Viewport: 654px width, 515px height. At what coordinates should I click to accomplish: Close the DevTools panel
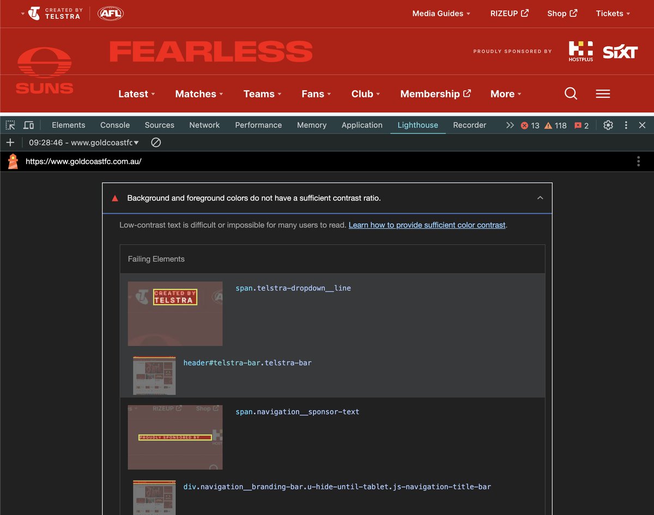coord(642,125)
